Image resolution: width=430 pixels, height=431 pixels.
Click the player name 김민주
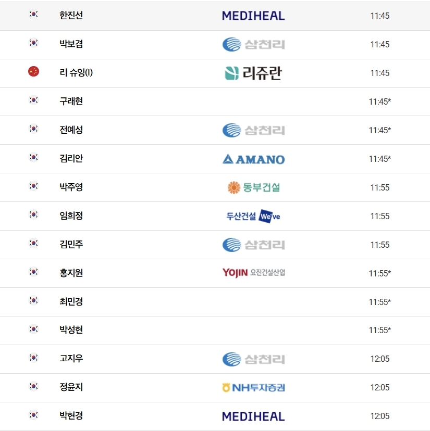pos(71,244)
